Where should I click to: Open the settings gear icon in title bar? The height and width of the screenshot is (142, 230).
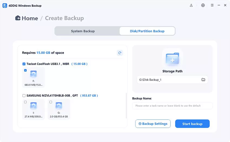(x=203, y=5)
